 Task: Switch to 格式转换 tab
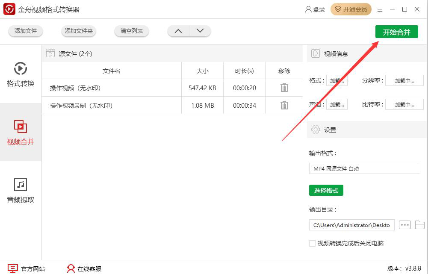pos(21,74)
